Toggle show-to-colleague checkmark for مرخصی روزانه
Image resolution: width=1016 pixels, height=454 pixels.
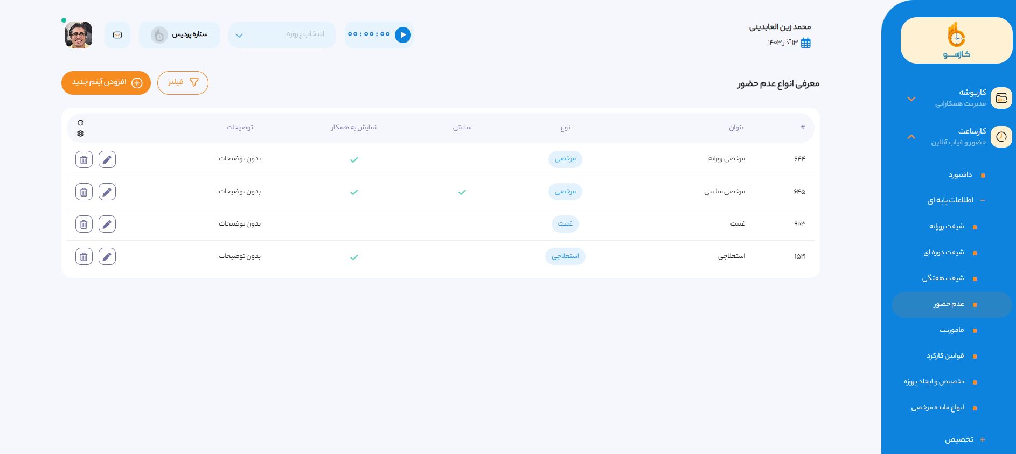point(354,160)
